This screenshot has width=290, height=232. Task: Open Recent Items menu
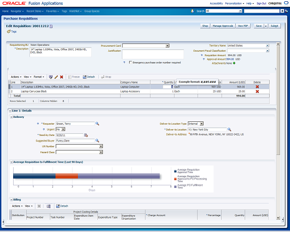click(35, 11)
